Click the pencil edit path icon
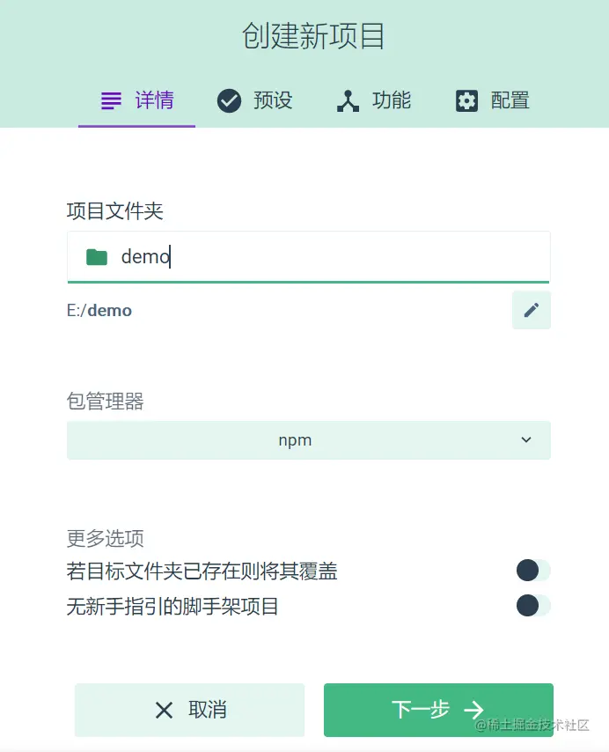This screenshot has height=752, width=609. (531, 310)
